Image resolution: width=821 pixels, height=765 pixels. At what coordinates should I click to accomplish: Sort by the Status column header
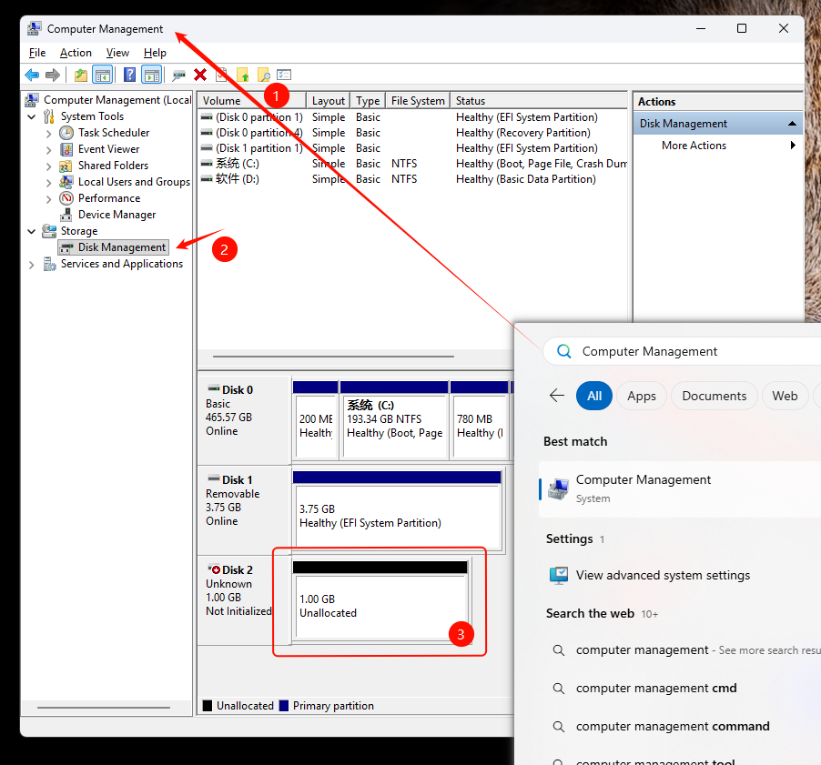(x=539, y=100)
